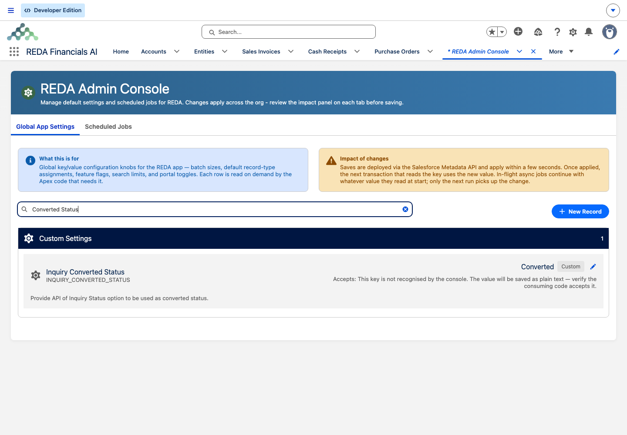
Task: Open the notifications bell
Action: pos(589,32)
